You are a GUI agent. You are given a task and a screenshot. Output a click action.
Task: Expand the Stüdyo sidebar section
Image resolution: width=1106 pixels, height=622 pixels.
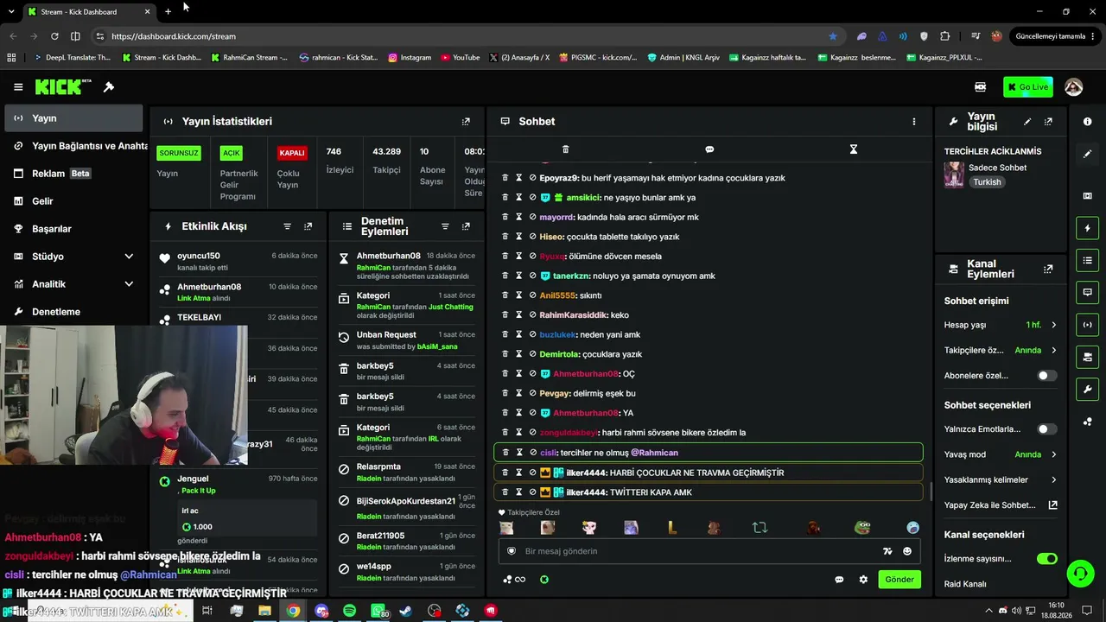[x=129, y=257]
